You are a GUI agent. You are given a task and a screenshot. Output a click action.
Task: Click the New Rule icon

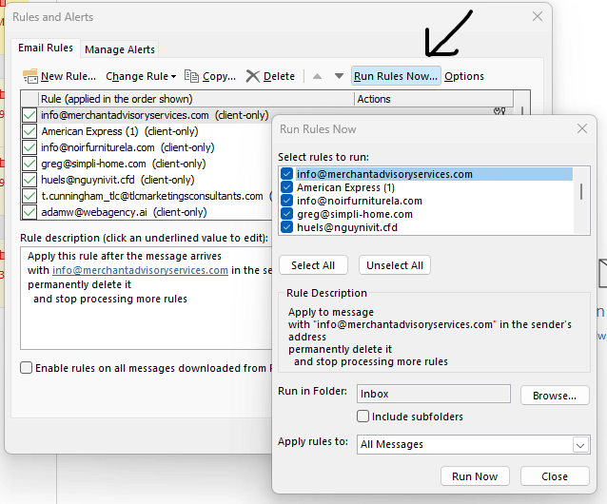click(x=30, y=76)
